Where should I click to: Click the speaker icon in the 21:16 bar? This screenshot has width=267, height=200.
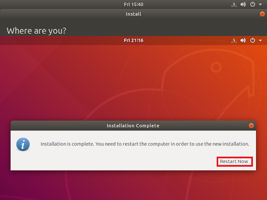click(243, 40)
